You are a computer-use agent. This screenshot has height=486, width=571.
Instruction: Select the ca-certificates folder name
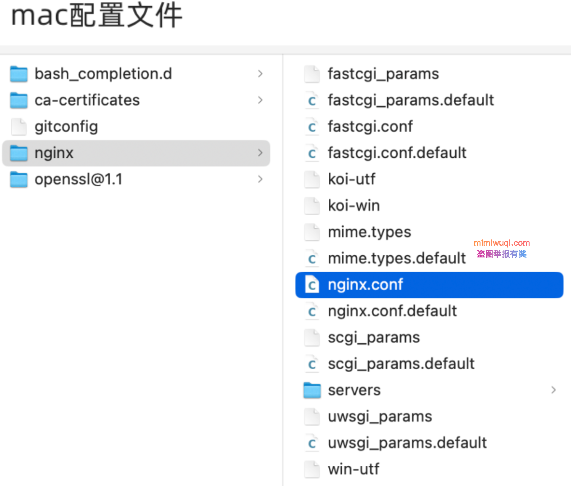coord(87,100)
